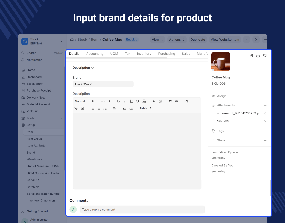This screenshot has height=223, width=285.
Task: Toggle right-to-left text direction
Action: [186, 101]
